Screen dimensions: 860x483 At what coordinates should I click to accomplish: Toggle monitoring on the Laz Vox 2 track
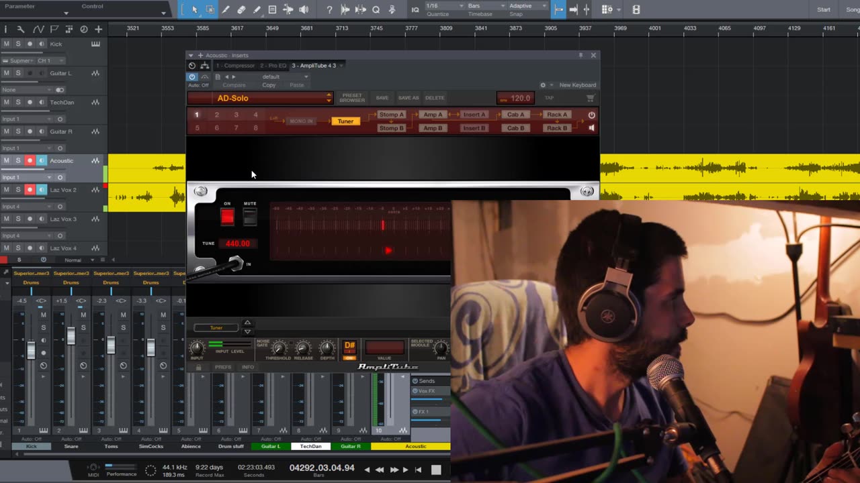41,190
